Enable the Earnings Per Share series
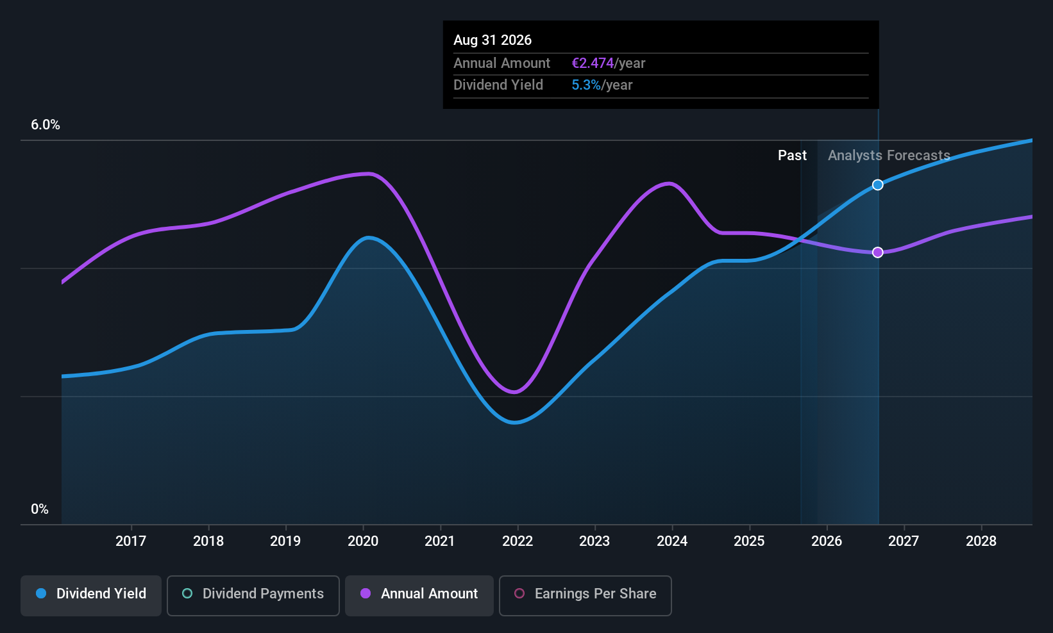The image size is (1053, 633). click(x=585, y=595)
